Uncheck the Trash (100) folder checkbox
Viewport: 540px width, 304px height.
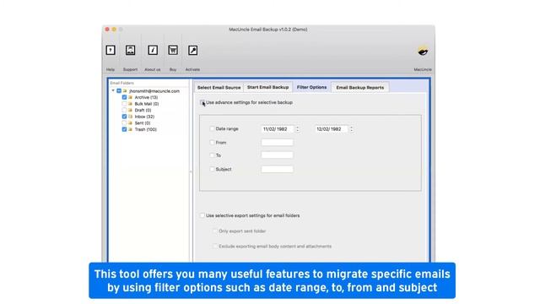click(x=124, y=129)
